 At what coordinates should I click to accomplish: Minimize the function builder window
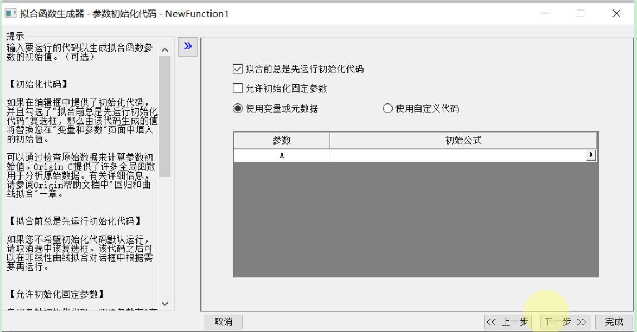pos(545,13)
